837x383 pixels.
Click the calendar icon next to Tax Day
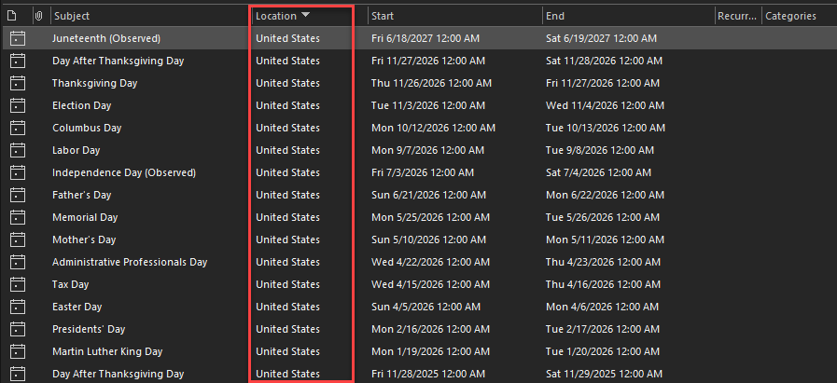pos(17,284)
